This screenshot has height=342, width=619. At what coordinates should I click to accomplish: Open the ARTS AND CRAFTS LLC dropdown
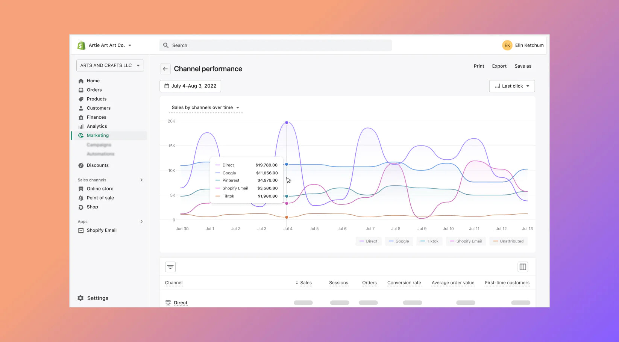[110, 65]
